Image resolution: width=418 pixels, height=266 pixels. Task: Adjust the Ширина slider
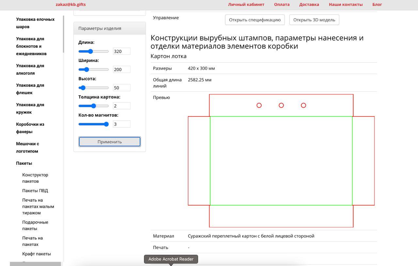(87, 70)
